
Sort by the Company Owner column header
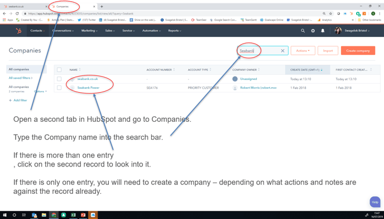point(246,70)
